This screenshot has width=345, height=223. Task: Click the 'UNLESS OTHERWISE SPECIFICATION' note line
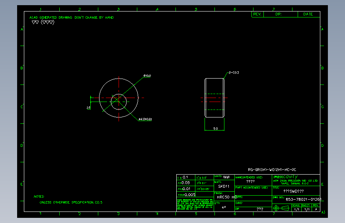click(71, 202)
